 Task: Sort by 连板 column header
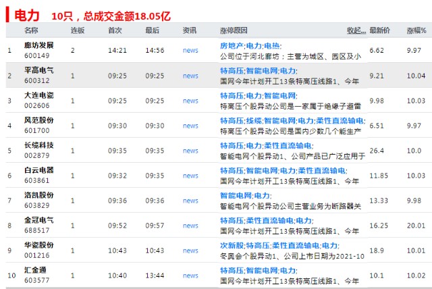(x=78, y=30)
